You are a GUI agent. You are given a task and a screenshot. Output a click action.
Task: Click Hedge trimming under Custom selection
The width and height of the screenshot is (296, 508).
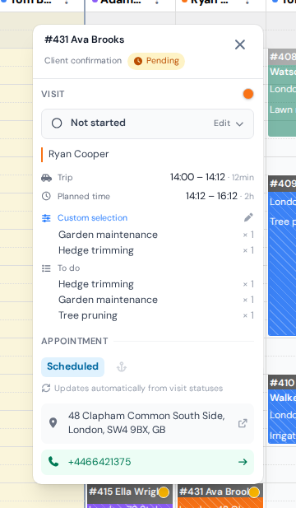click(x=95, y=250)
